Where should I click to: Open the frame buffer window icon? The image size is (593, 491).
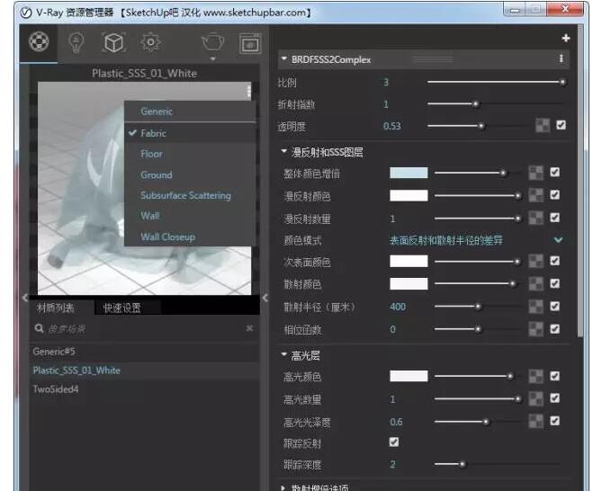(x=250, y=44)
